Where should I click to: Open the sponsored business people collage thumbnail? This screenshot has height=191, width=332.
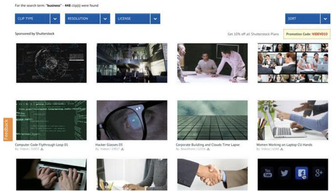(x=293, y=63)
